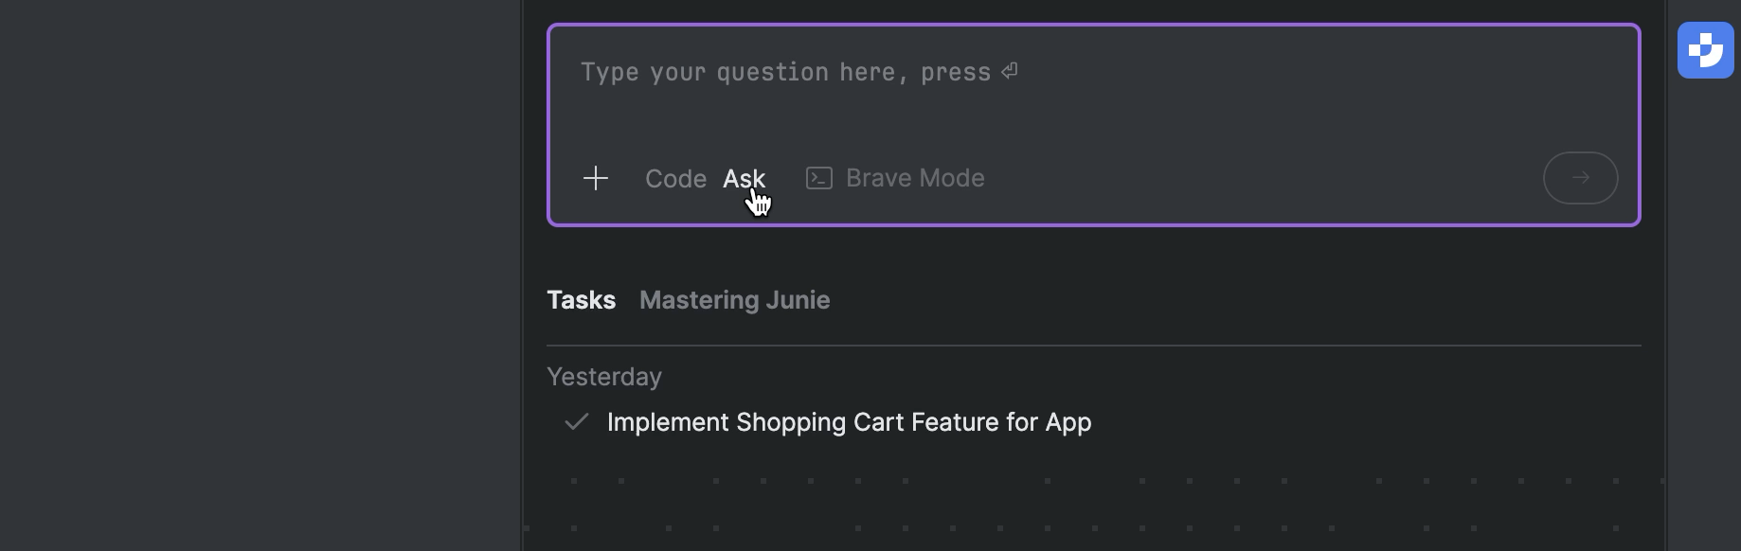Switch to the Tasks tab
Viewport: 1741px width, 551px height.
point(581,300)
